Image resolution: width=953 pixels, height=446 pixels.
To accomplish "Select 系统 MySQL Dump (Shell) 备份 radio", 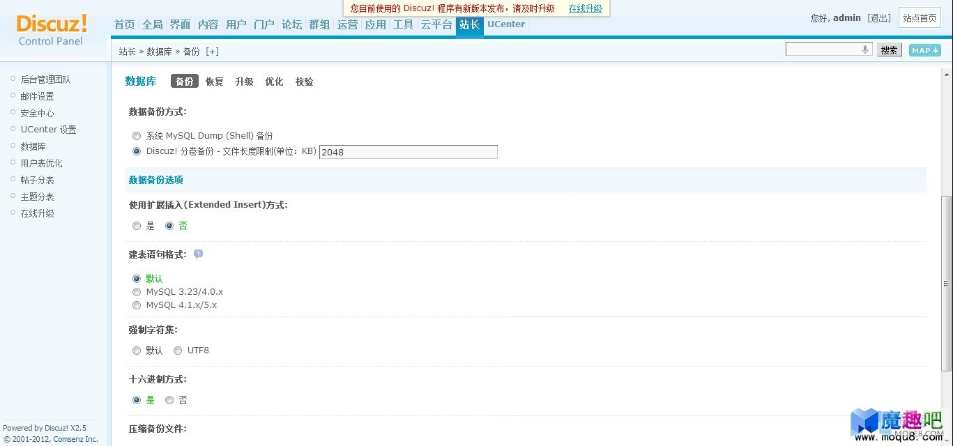I will tap(137, 136).
